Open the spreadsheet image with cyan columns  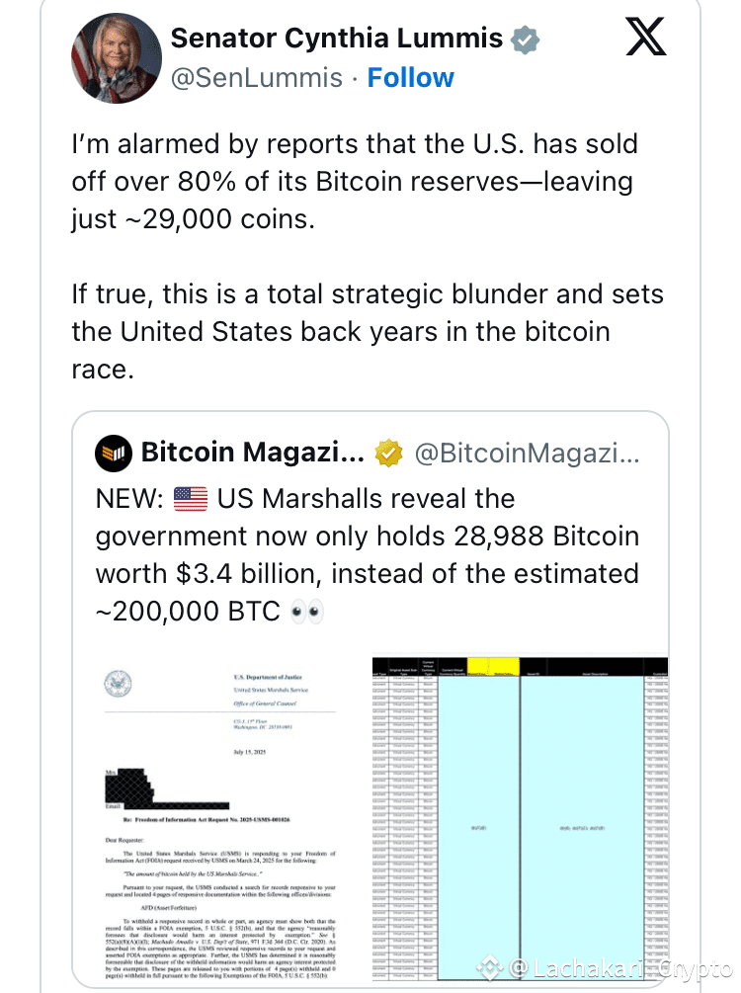point(520,819)
